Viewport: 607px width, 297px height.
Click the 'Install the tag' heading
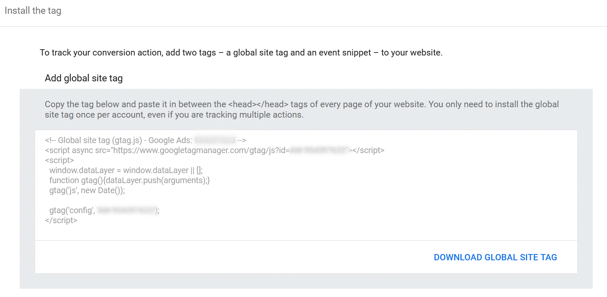[x=33, y=11]
